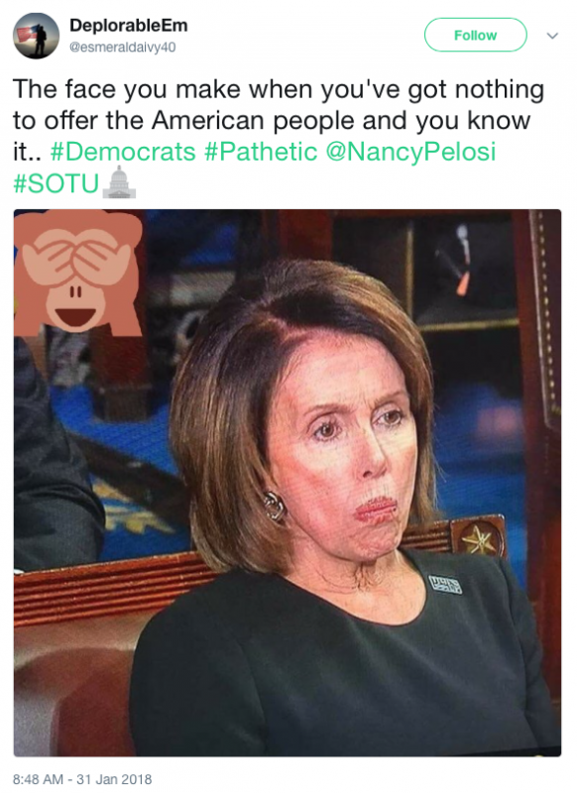The width and height of the screenshot is (577, 793).
Task: Open the attached tweet photo
Action: [x=288, y=483]
